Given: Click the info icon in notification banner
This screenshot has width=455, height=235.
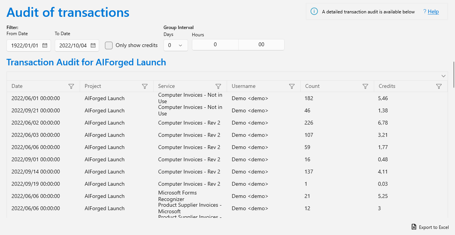Looking at the screenshot, I should (314, 11).
